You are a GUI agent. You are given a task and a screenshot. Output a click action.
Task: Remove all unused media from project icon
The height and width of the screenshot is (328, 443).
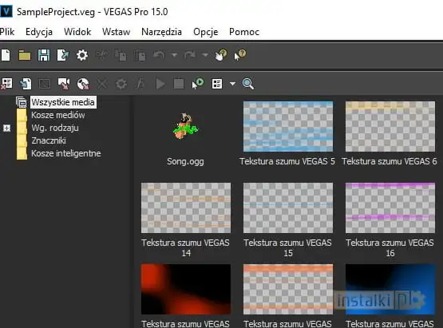[6, 84]
